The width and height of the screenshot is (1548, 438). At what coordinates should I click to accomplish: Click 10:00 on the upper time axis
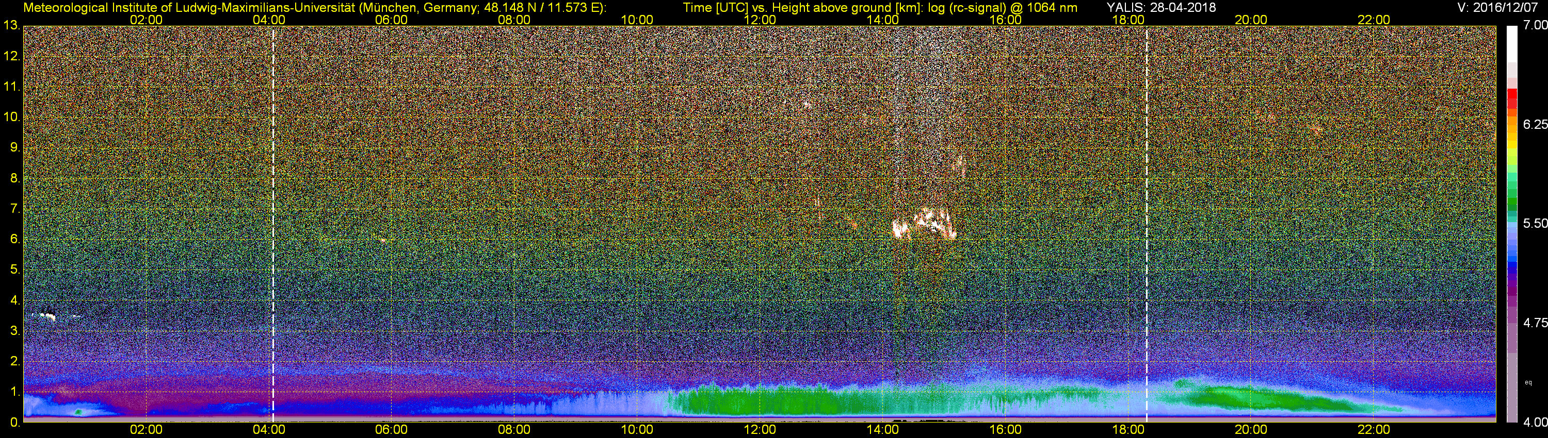click(637, 20)
